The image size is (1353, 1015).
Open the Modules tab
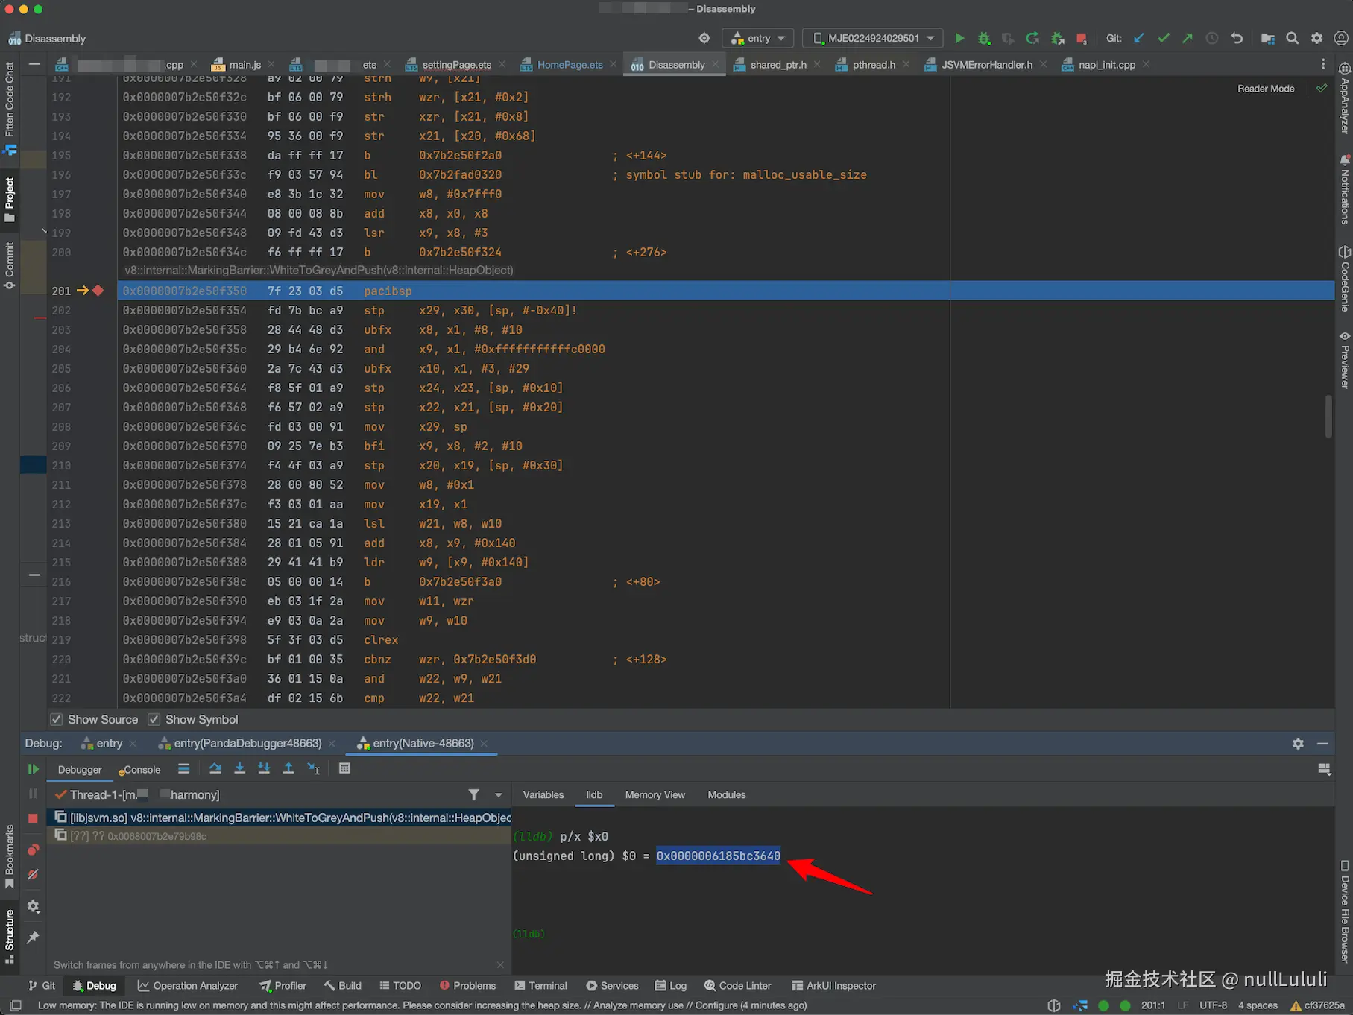727,795
